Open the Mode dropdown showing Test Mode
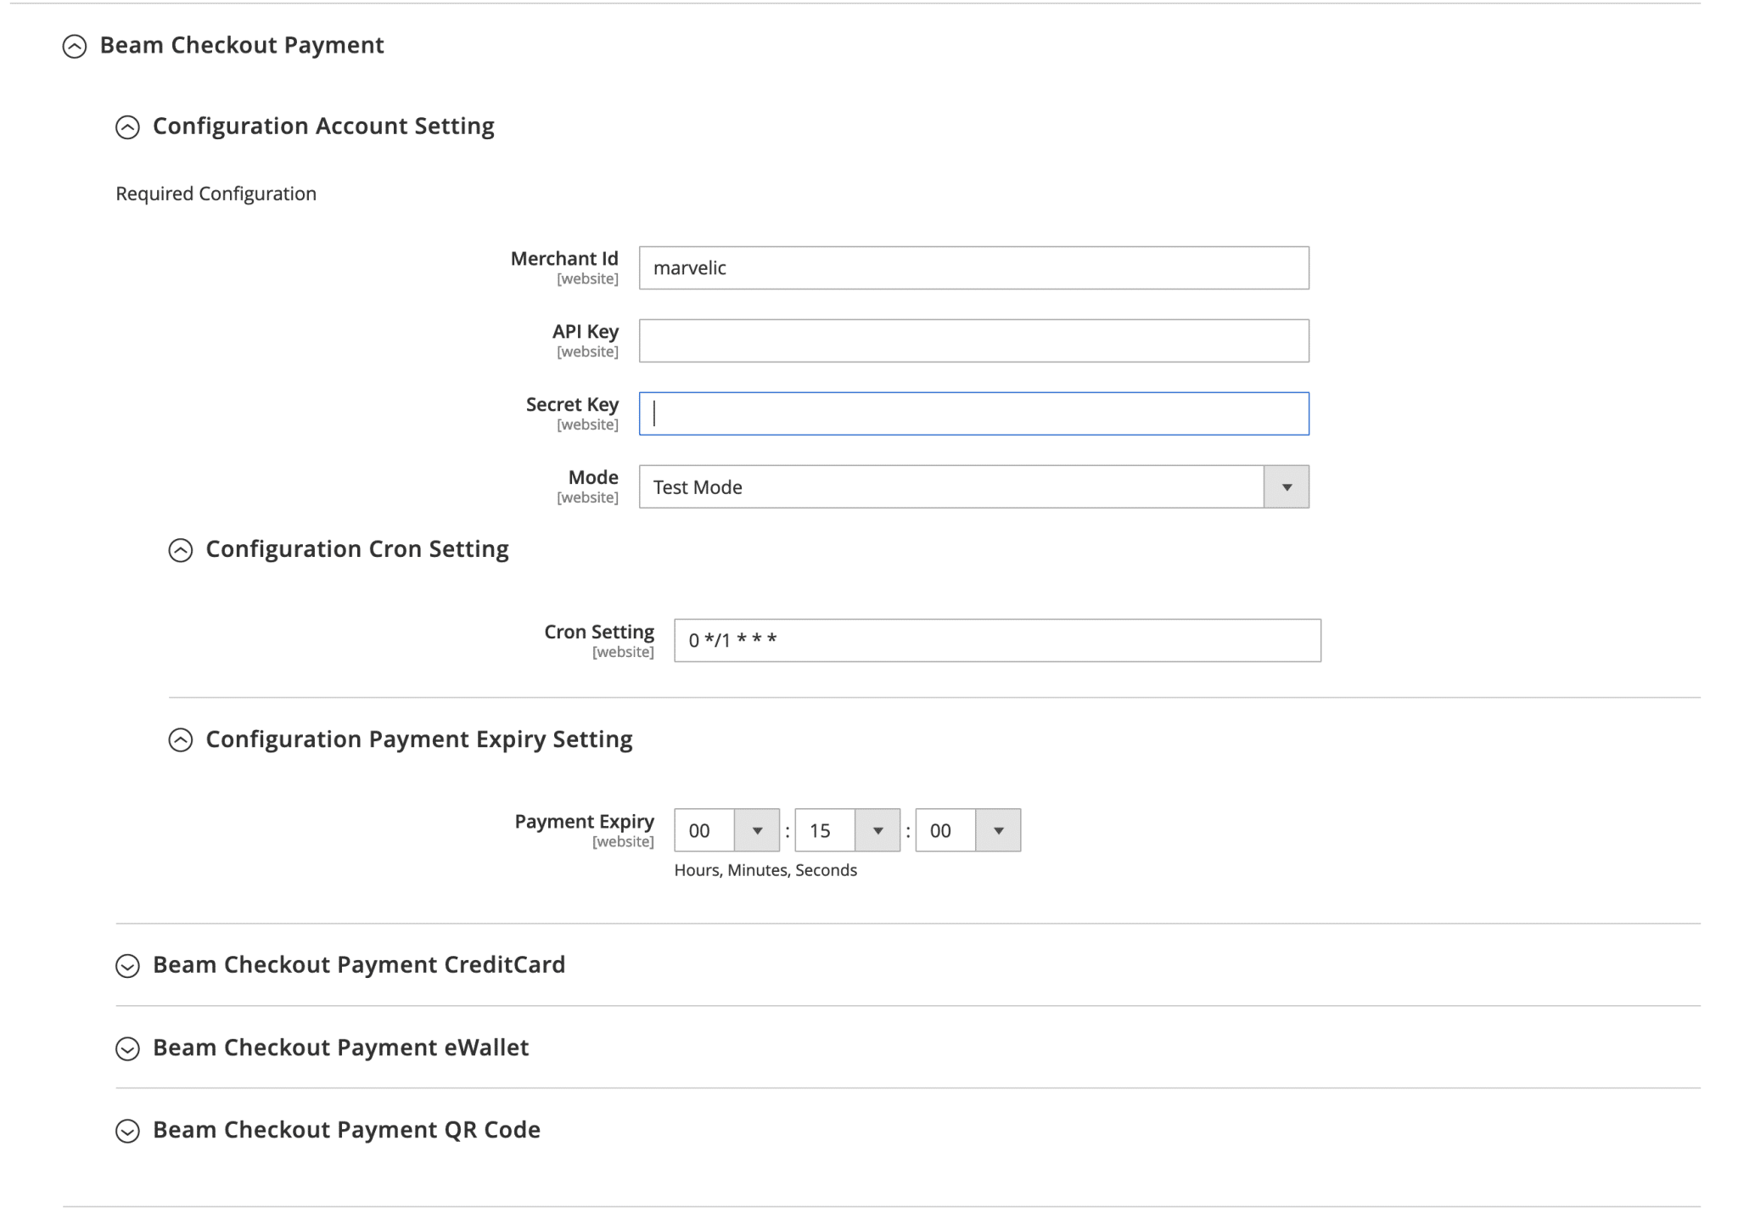The height and width of the screenshot is (1208, 1738). click(x=974, y=486)
